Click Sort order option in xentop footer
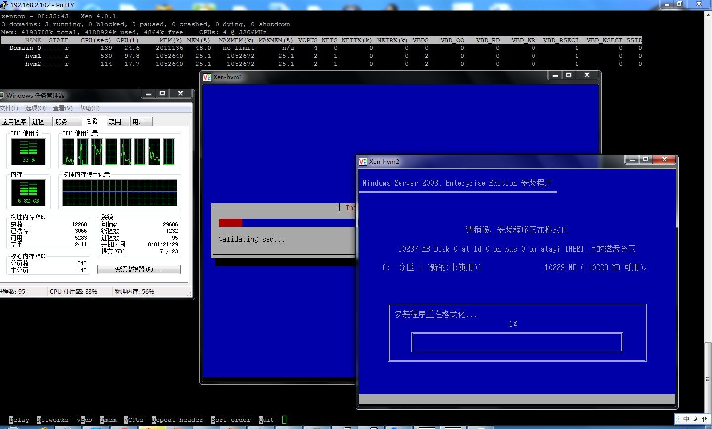The height and width of the screenshot is (429, 712). point(231,420)
